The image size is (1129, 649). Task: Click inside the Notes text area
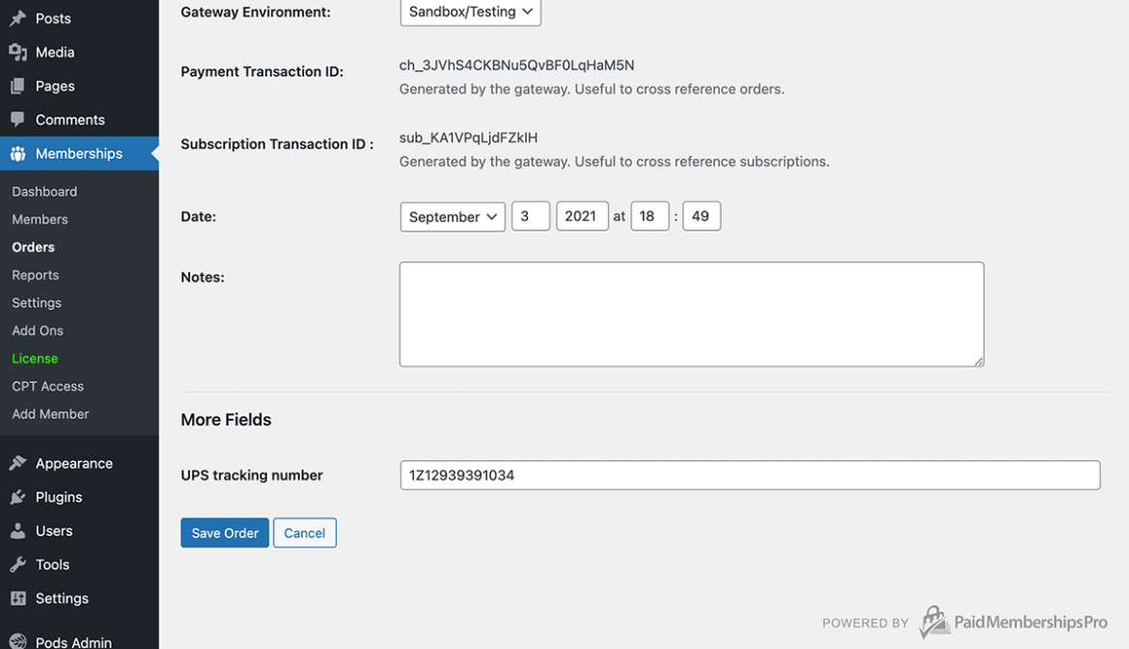pos(691,313)
